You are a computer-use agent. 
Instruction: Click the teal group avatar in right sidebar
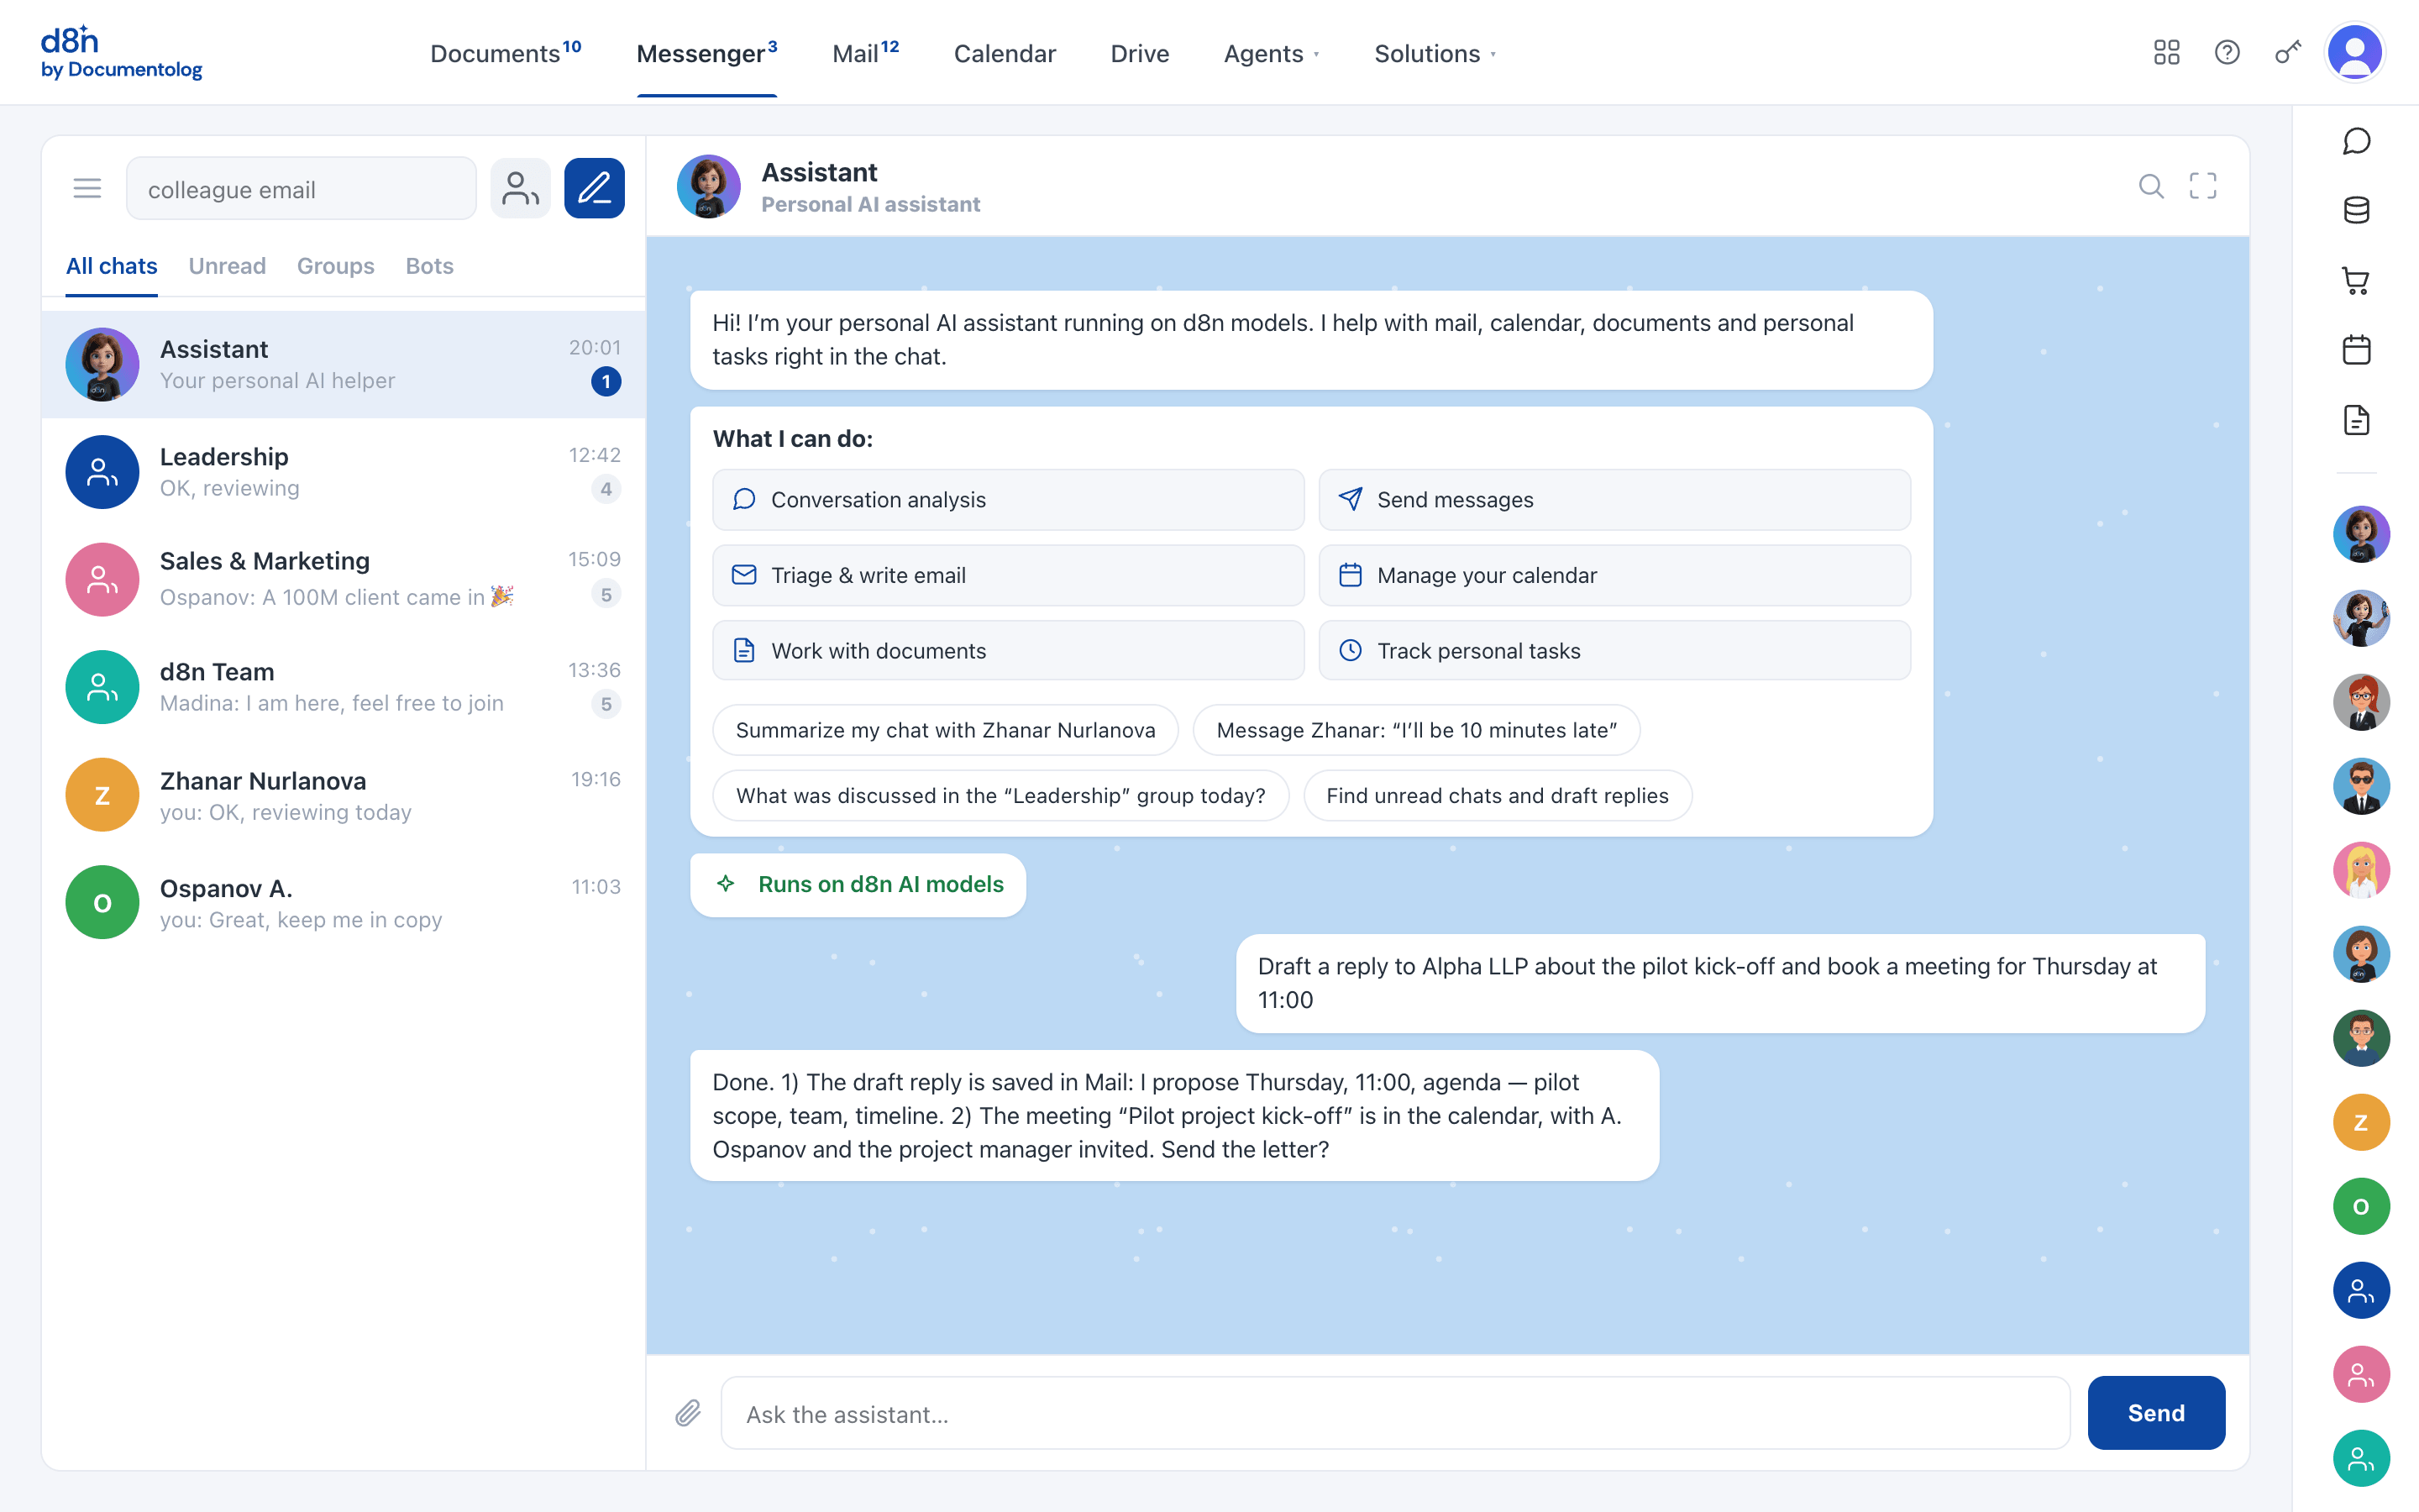[x=2361, y=1458]
